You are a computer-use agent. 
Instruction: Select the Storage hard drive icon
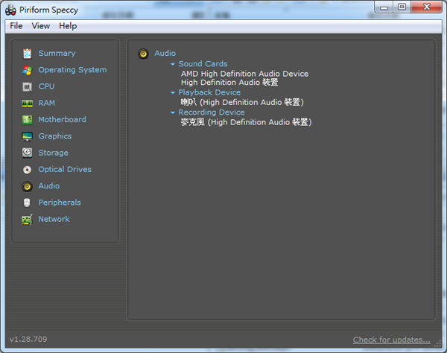(27, 153)
